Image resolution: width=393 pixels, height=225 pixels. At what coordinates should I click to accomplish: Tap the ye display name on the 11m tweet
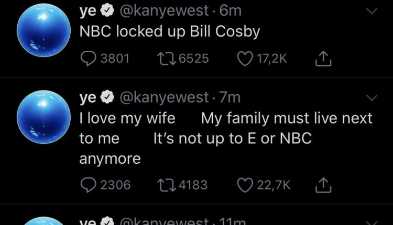86,221
